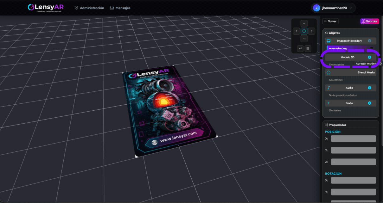Click the Propiedades panel title
Image resolution: width=383 pixels, height=203 pixels.
(337, 125)
